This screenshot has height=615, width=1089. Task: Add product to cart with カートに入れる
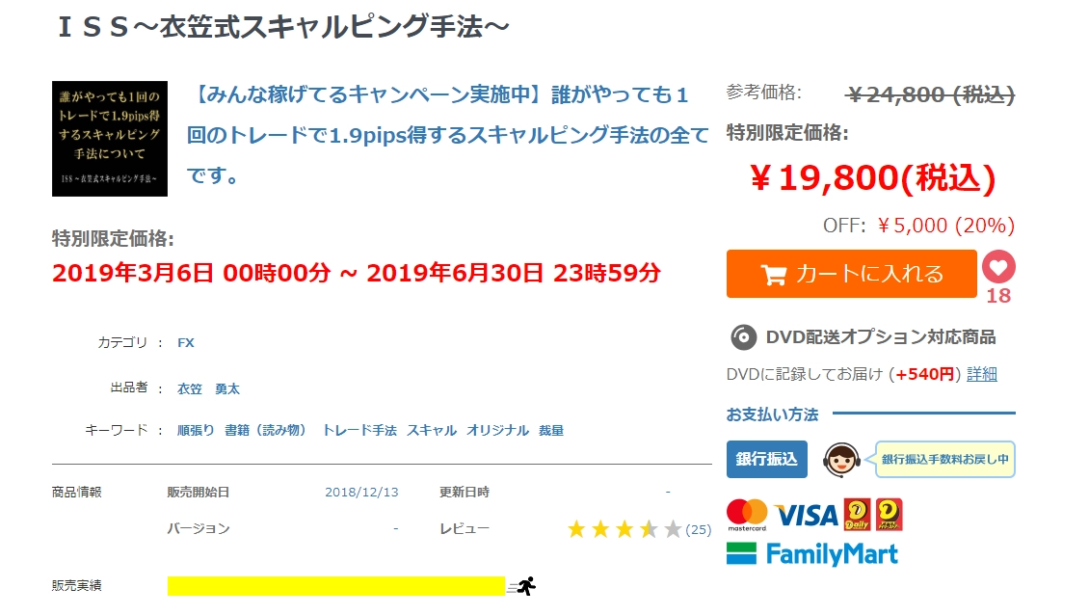852,274
